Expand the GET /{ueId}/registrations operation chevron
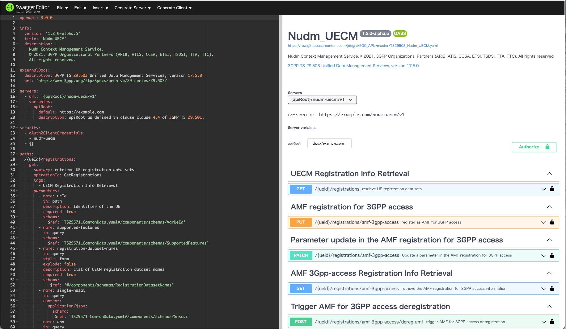 tap(543, 189)
